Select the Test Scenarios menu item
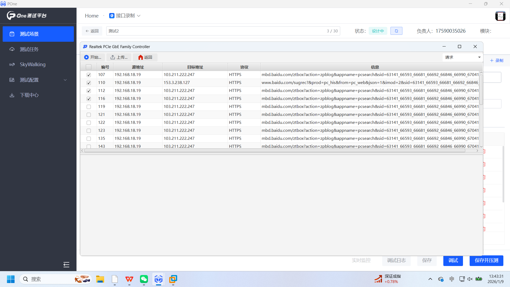The width and height of the screenshot is (510, 287). click(x=29, y=34)
